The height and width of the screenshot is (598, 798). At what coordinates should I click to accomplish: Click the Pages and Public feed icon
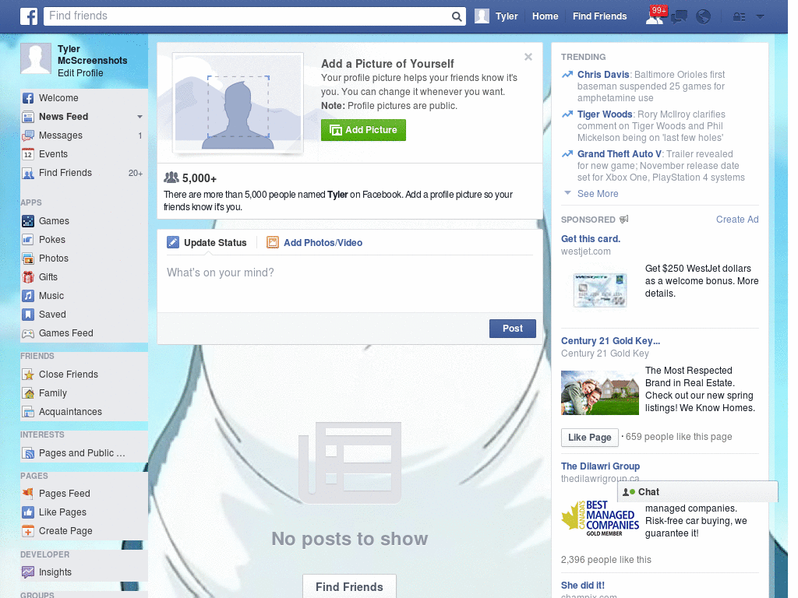pos(28,453)
